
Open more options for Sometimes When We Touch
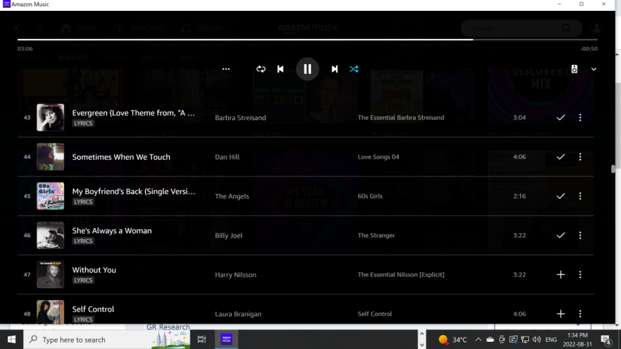580,157
